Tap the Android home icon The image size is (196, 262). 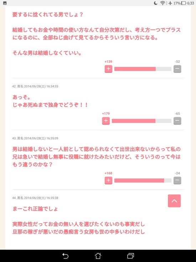point(98,256)
